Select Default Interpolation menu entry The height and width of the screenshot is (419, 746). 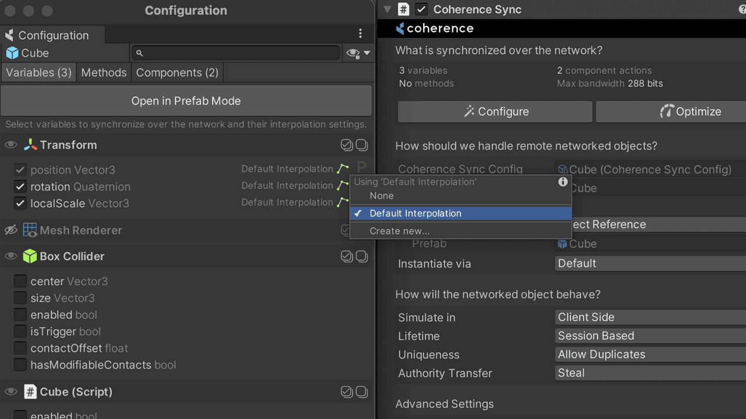coord(460,214)
